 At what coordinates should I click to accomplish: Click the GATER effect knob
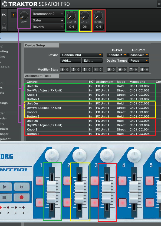tap(85, 15)
